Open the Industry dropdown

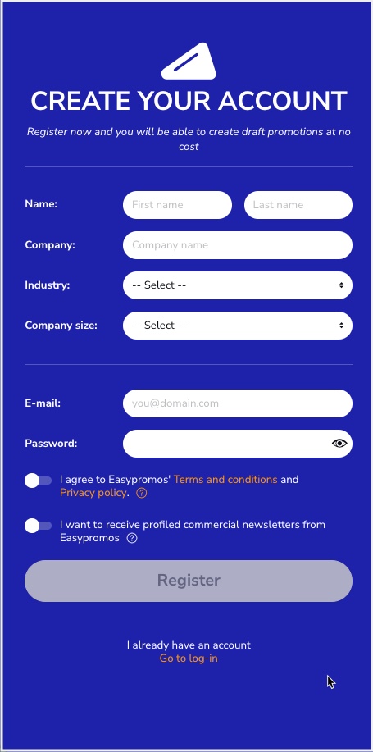click(238, 285)
